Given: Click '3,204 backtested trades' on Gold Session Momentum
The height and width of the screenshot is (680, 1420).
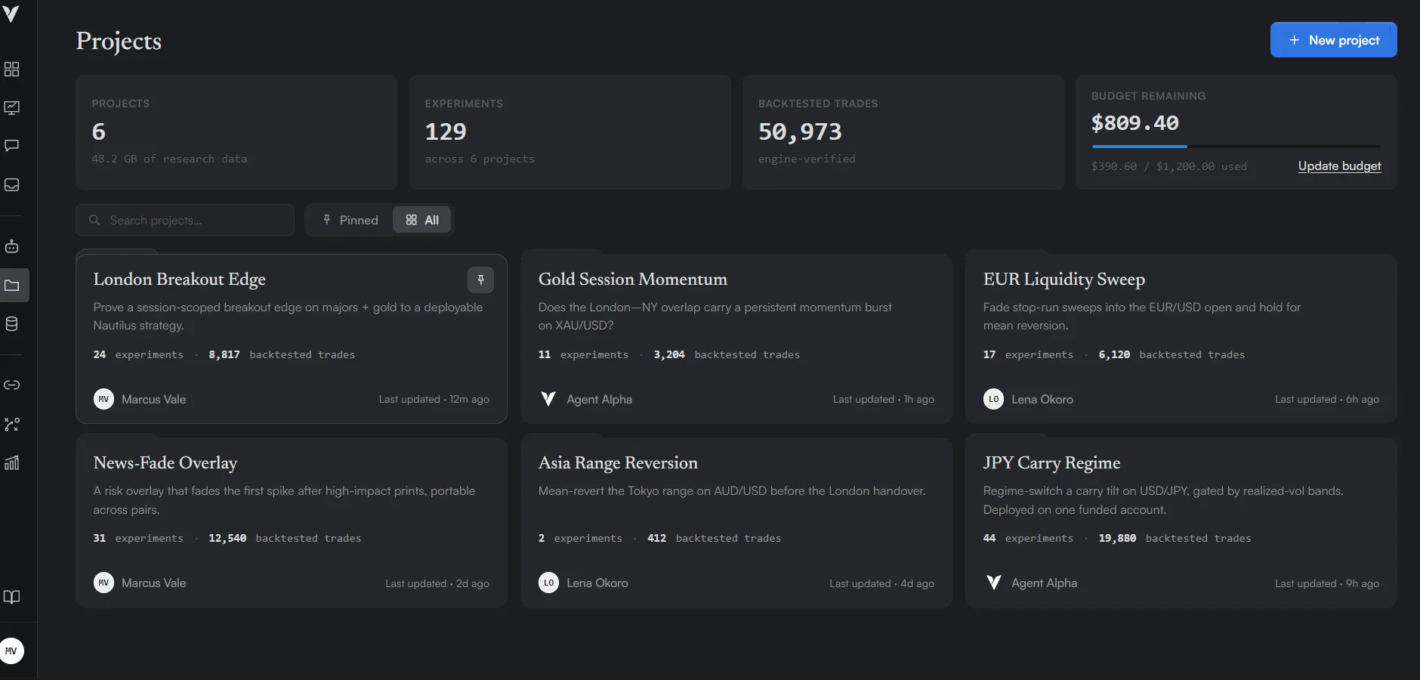Looking at the screenshot, I should click(x=727, y=354).
